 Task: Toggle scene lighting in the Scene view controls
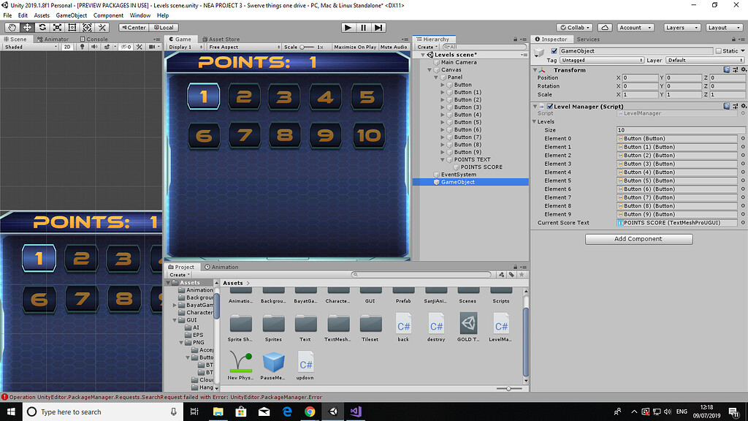pos(81,47)
